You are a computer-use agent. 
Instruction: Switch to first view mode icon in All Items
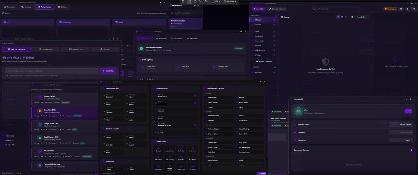[x=339, y=17]
